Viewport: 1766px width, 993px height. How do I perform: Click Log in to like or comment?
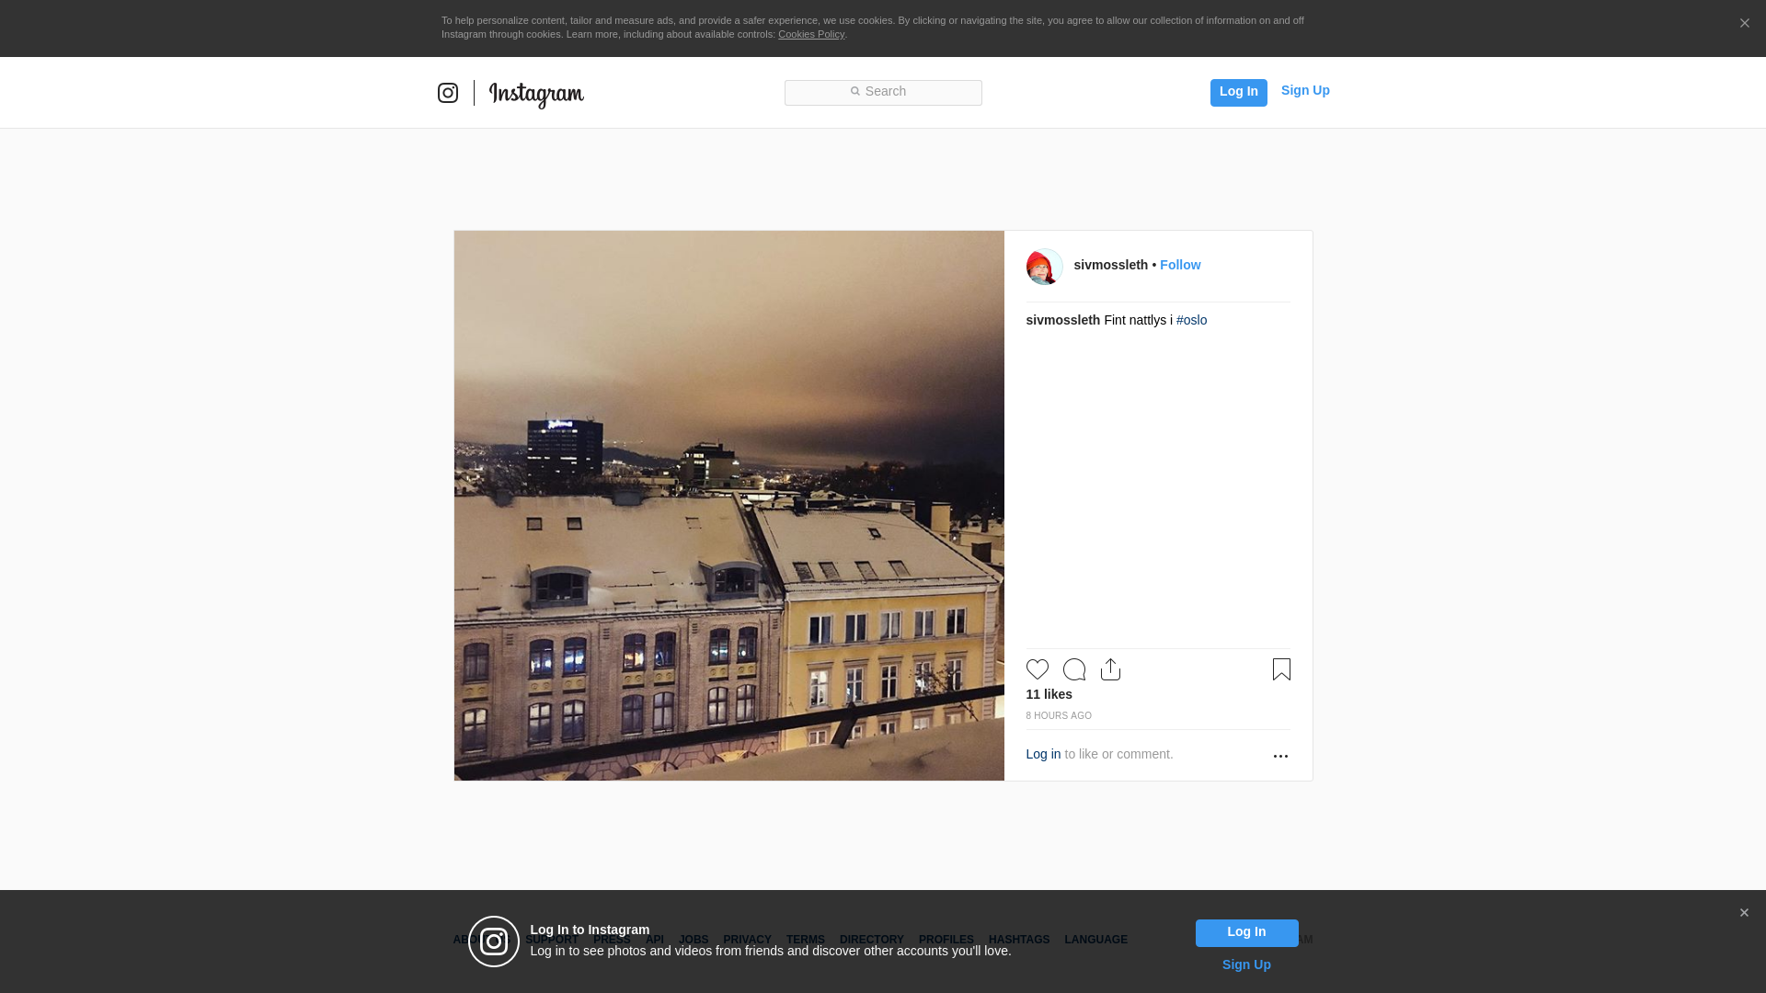pos(1043,754)
